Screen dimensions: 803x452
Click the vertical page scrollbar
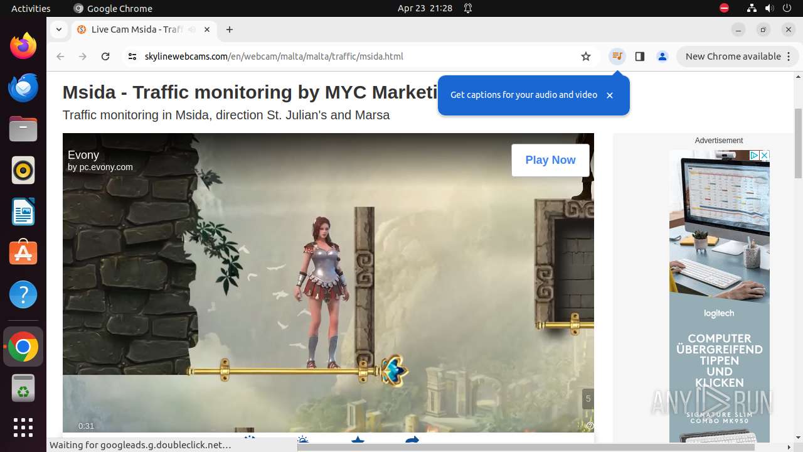(x=798, y=143)
